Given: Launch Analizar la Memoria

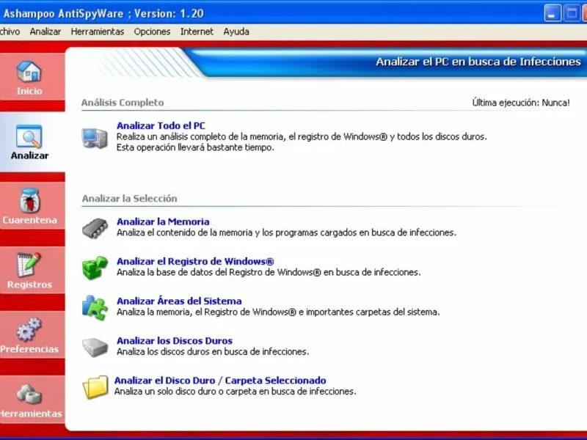Looking at the screenshot, I should pyautogui.click(x=163, y=221).
